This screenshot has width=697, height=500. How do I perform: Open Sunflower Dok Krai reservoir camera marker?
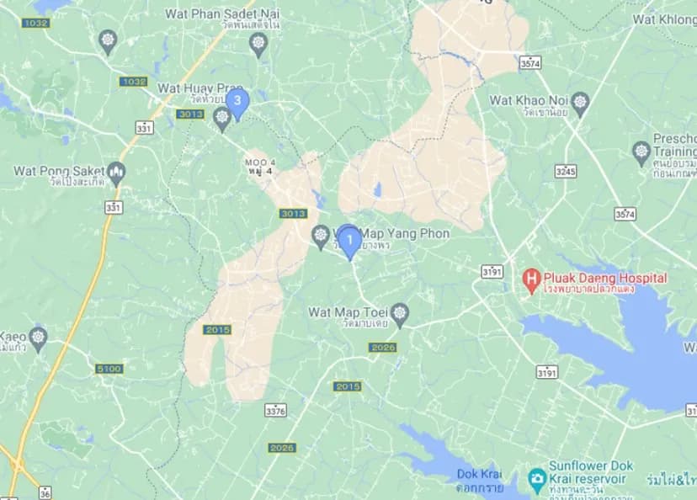coord(537,481)
